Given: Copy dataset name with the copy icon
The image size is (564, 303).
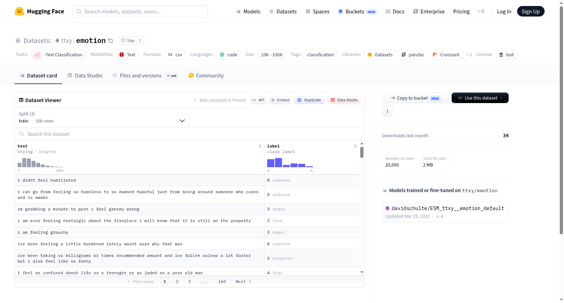Looking at the screenshot, I should point(110,40).
